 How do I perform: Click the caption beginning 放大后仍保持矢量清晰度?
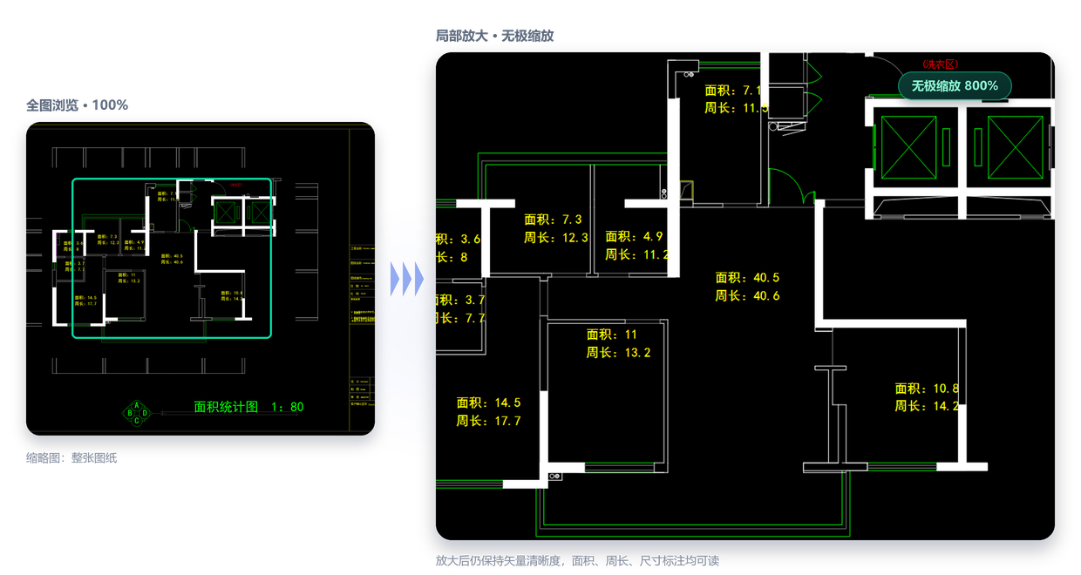click(577, 561)
